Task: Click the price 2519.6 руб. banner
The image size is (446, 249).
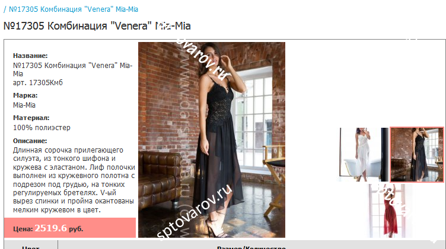Action: (70, 228)
